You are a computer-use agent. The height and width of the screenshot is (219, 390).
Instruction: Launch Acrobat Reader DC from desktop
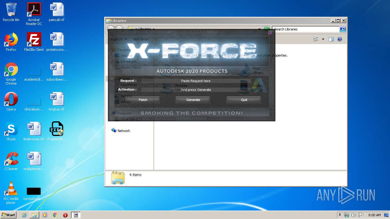click(x=34, y=14)
